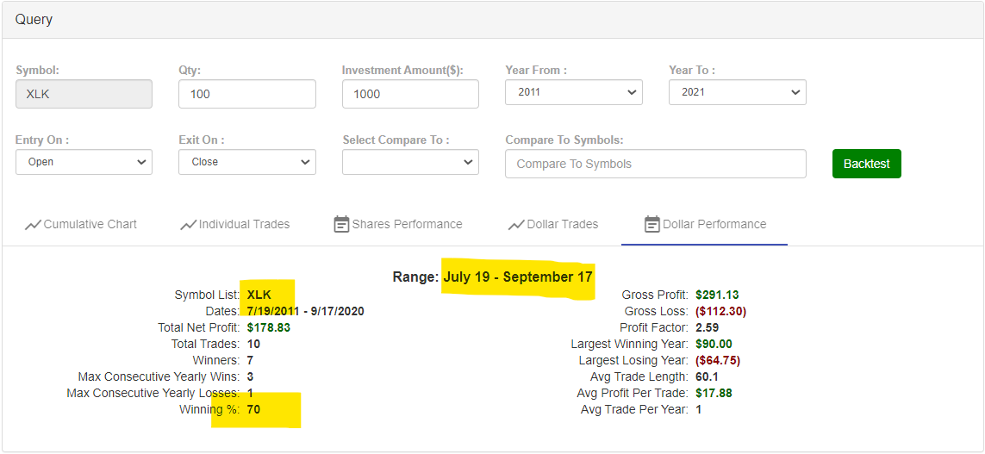Click the Gross Profit value $291.13
985x454 pixels.
click(717, 295)
